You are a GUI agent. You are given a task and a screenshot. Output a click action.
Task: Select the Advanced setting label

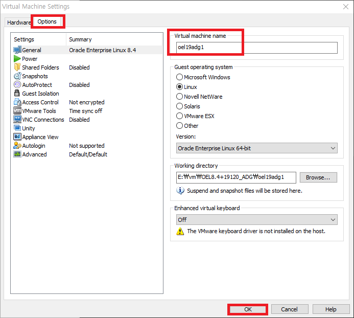click(x=34, y=154)
